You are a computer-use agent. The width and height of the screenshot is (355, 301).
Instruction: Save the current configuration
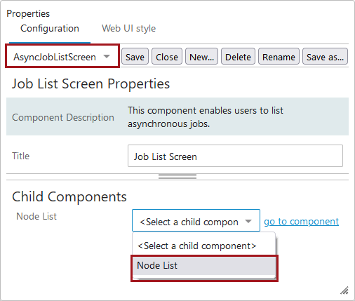(135, 56)
